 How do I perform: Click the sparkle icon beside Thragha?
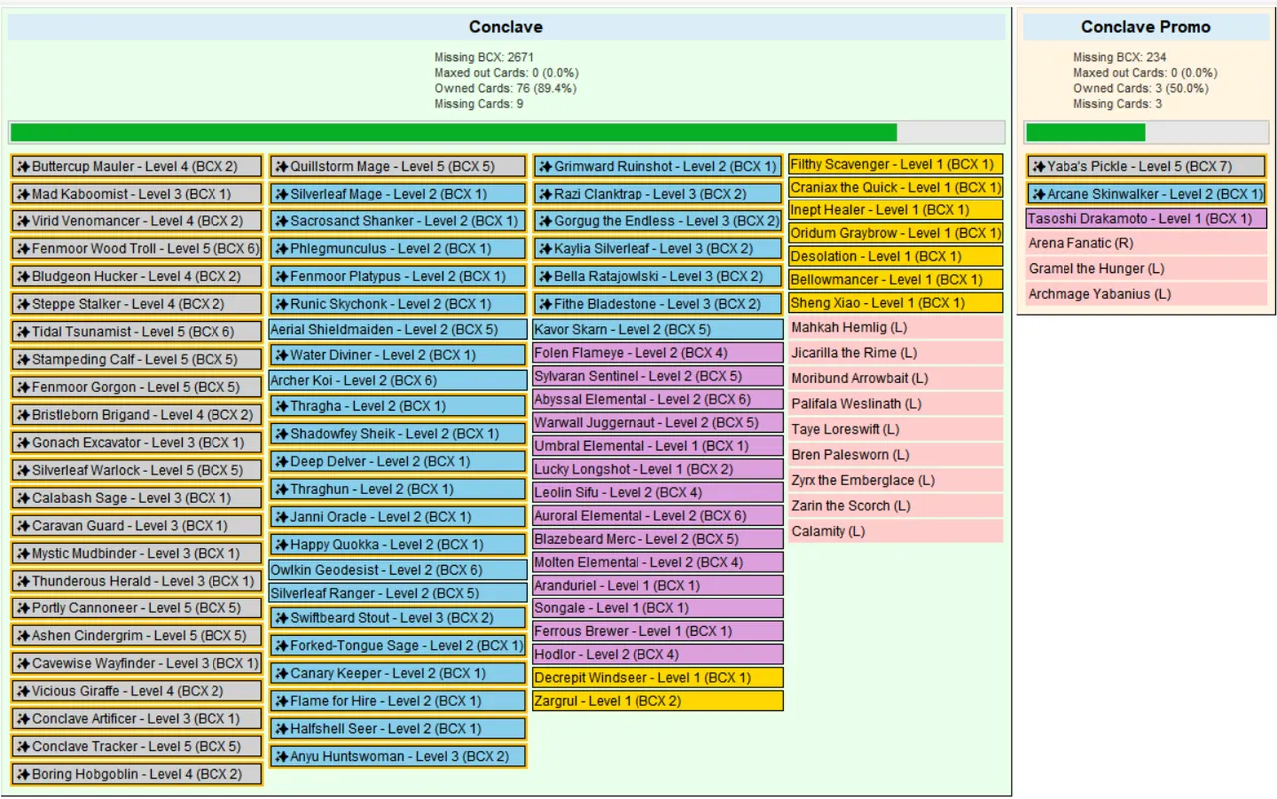click(282, 406)
